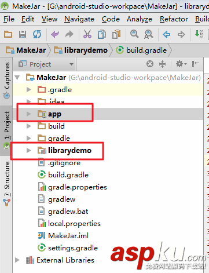209x273 pixels.
Task: Click the Copy icon in toolbar
Action: click(x=102, y=34)
